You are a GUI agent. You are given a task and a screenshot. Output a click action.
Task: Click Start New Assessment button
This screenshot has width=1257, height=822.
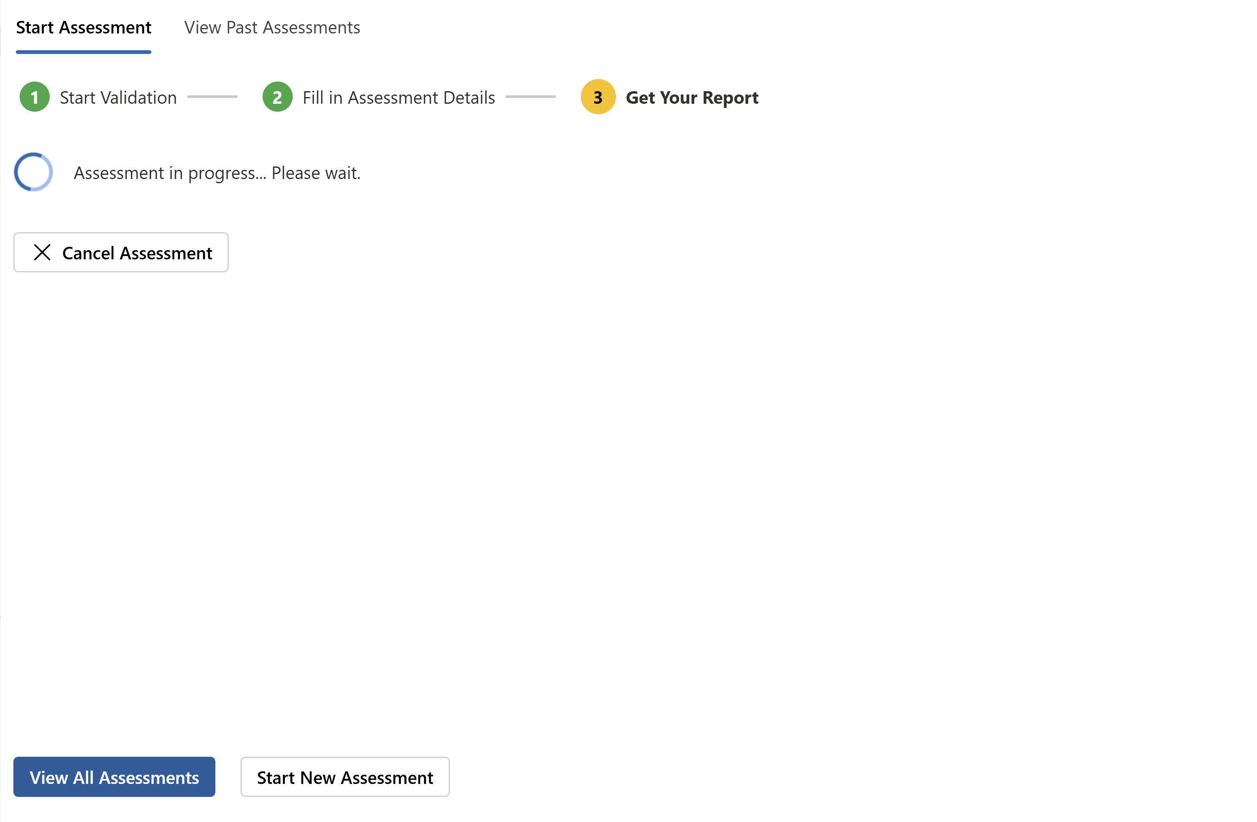(x=345, y=777)
